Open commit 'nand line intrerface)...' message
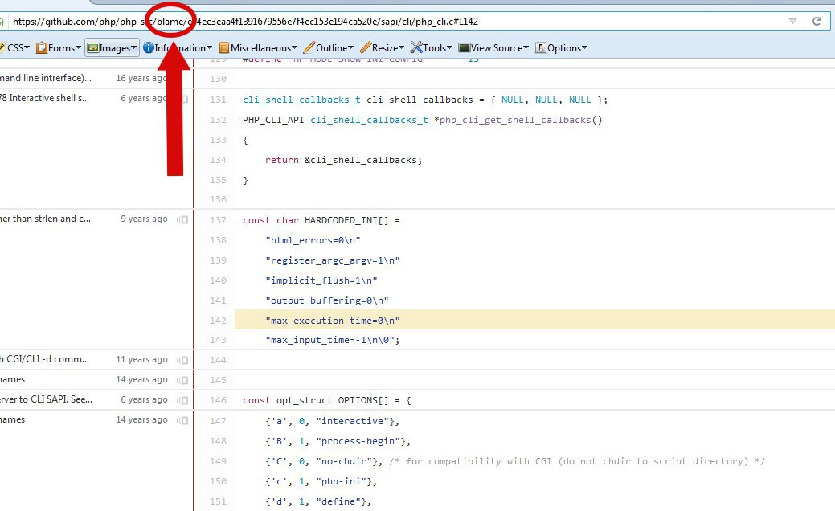The width and height of the screenshot is (835, 511). (x=46, y=78)
